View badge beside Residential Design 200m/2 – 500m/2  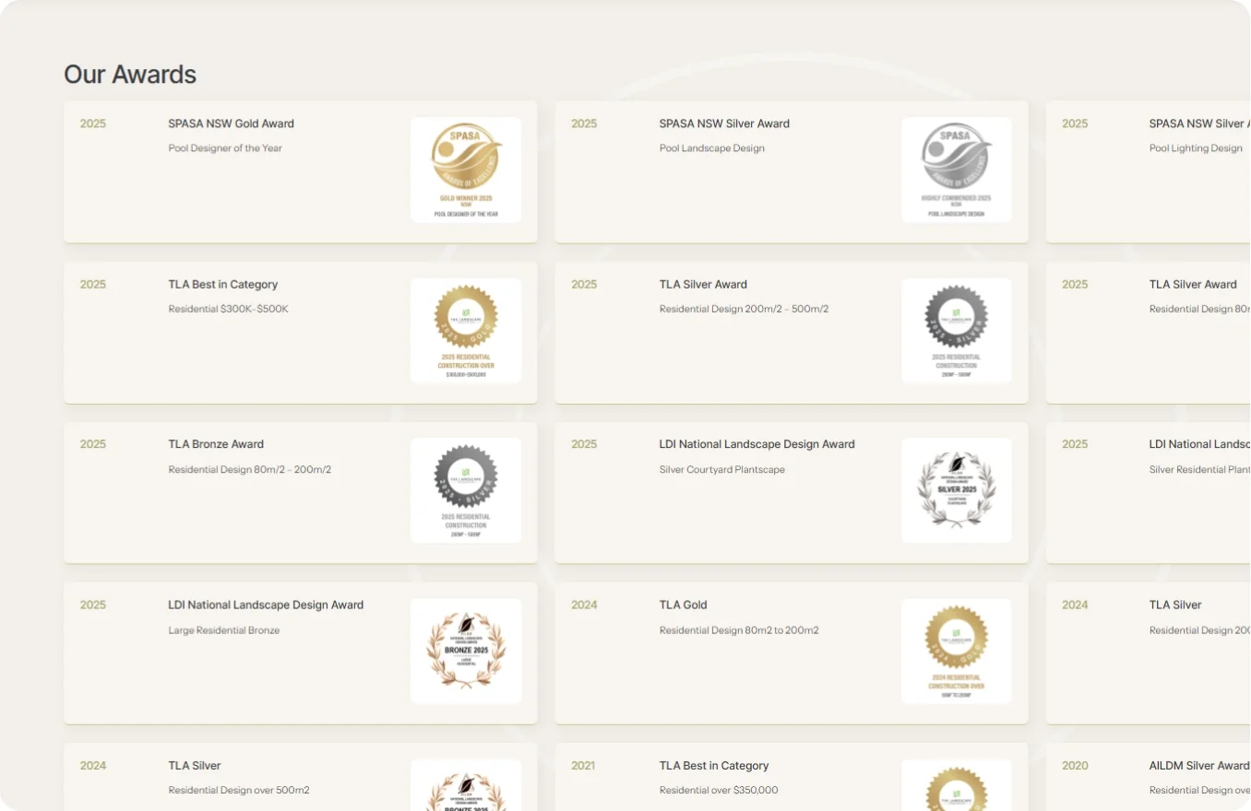click(x=957, y=331)
